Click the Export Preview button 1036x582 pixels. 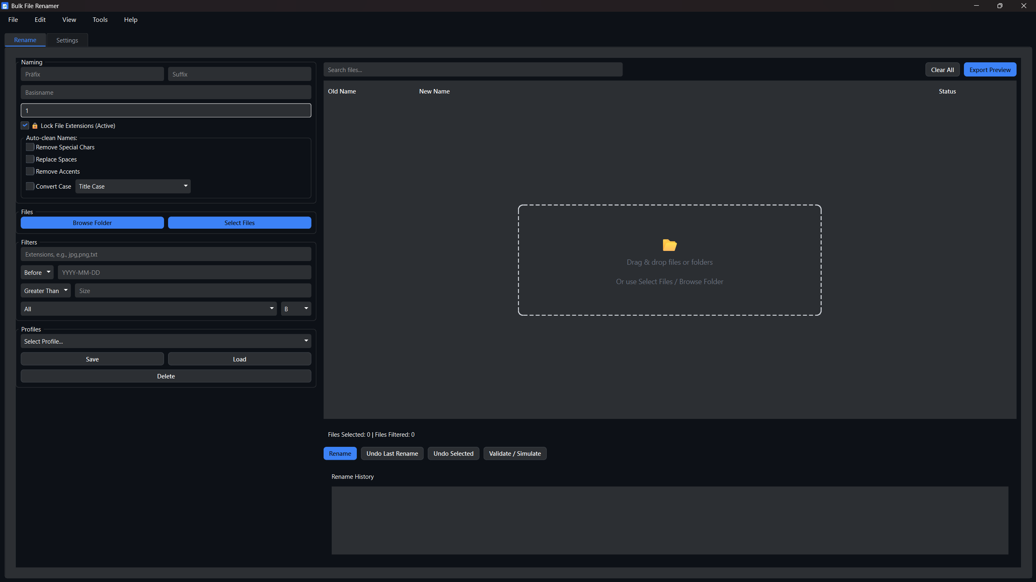point(989,70)
